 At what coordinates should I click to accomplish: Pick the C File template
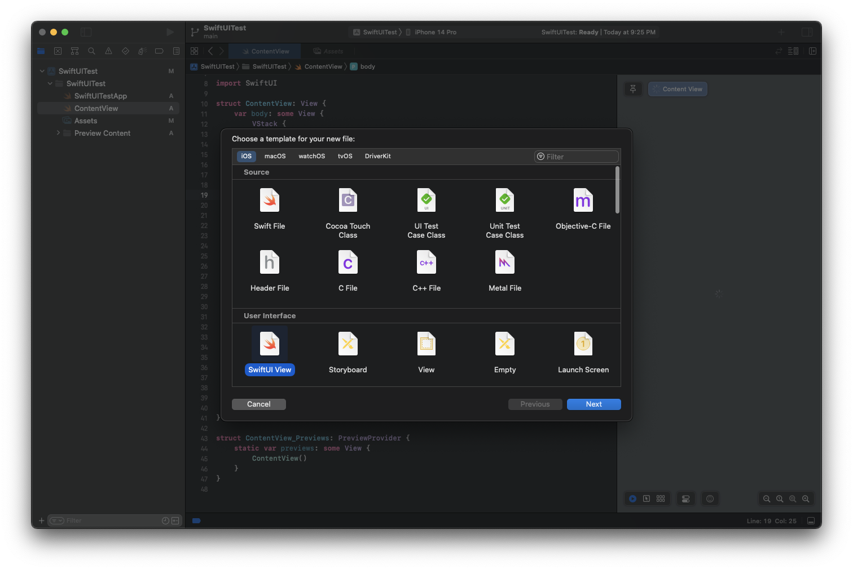348,271
